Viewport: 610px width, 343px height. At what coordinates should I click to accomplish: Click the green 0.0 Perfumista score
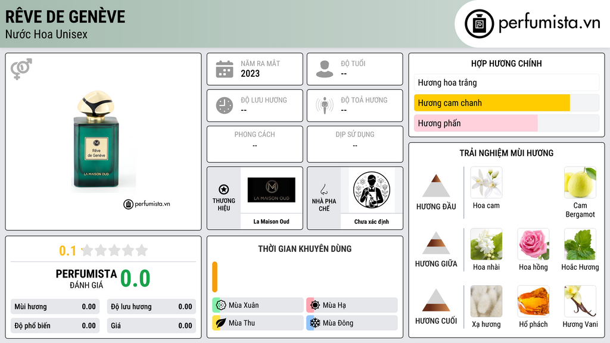(x=135, y=279)
